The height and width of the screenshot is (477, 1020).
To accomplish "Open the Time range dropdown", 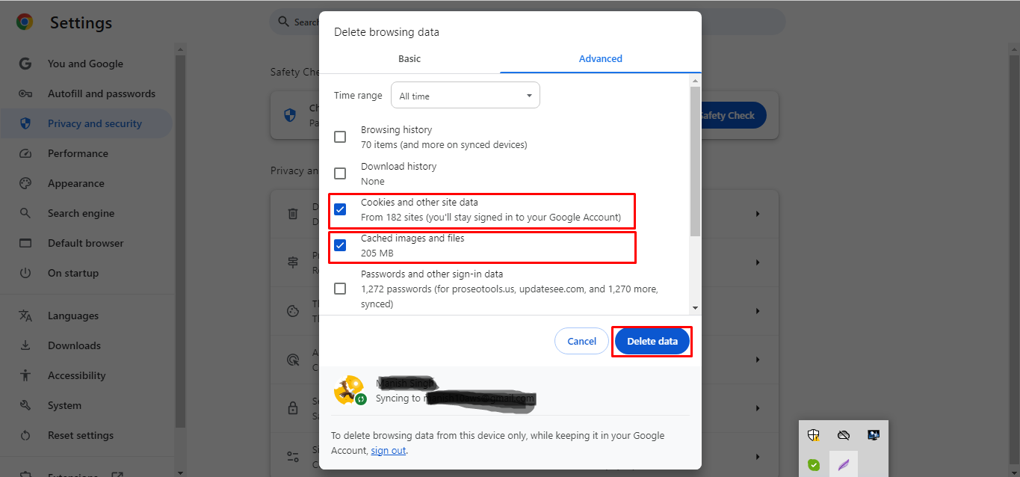I will [x=465, y=96].
